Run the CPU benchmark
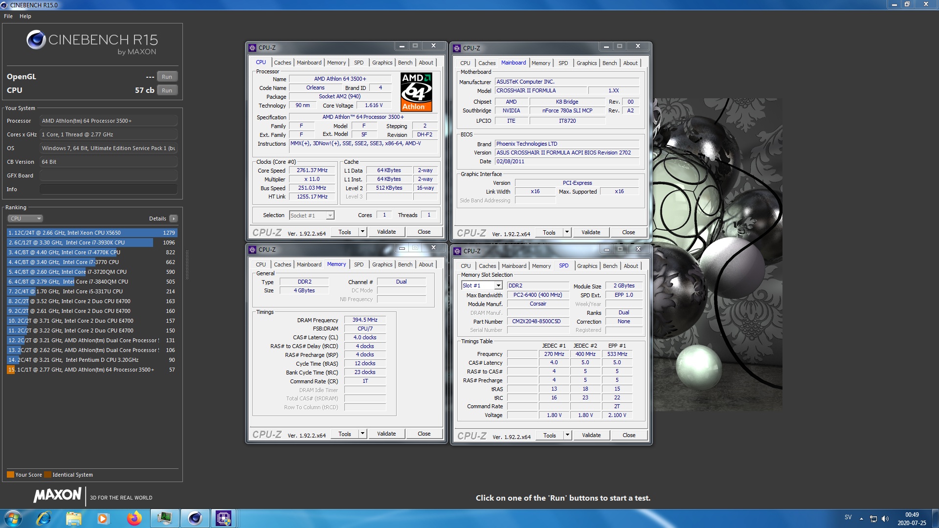Screen dimensions: 939x528 coord(167,90)
